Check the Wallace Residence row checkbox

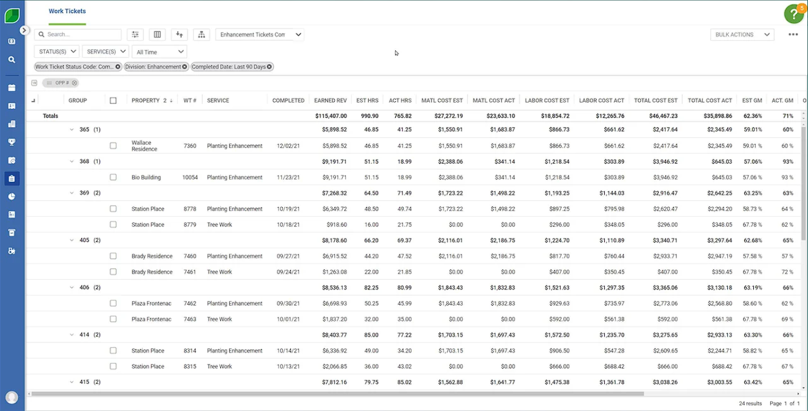click(x=113, y=145)
